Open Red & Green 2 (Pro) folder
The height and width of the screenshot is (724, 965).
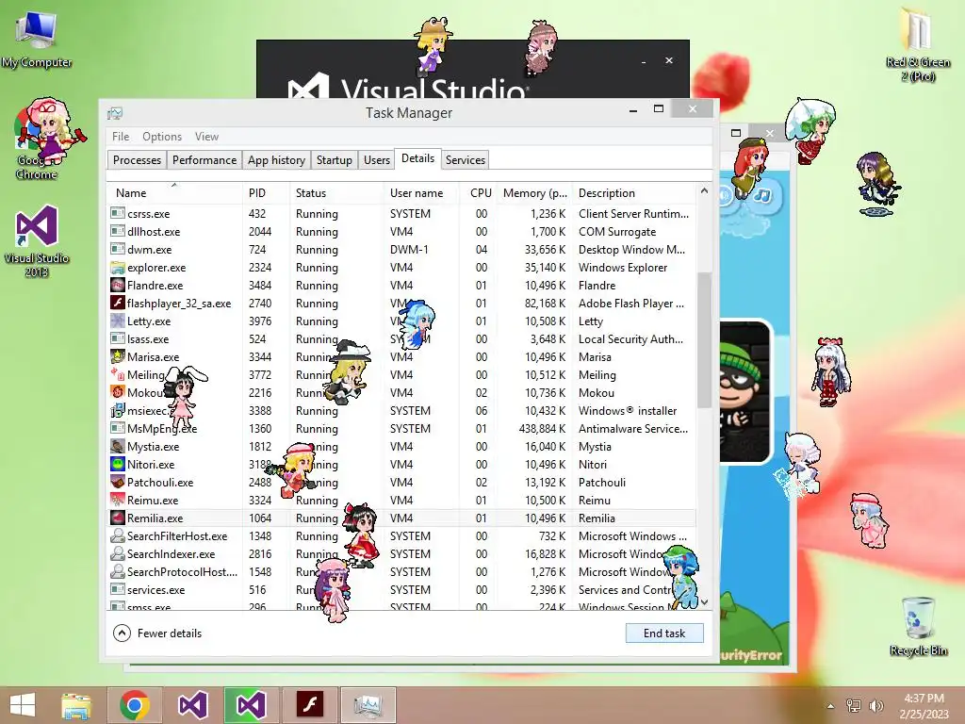point(918,43)
